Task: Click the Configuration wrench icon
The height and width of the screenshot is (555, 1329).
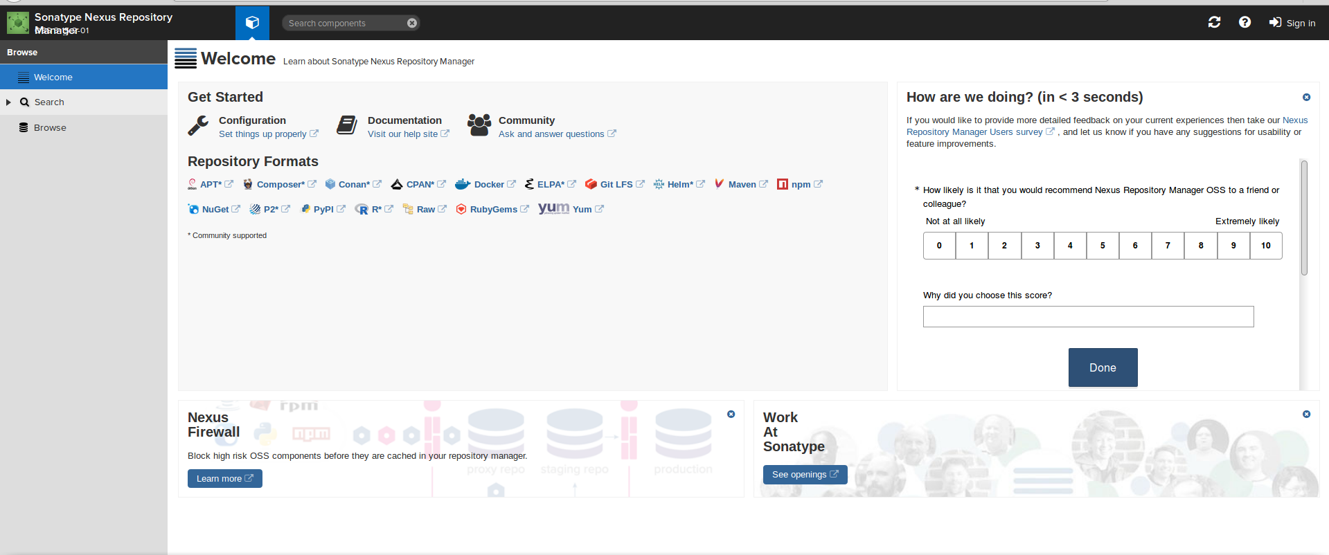Action: (x=198, y=125)
